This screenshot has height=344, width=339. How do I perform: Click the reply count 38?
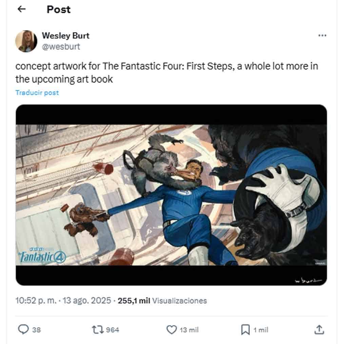(36, 330)
